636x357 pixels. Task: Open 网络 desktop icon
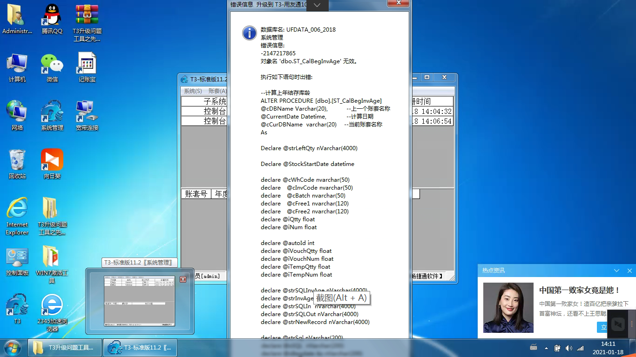tap(17, 116)
